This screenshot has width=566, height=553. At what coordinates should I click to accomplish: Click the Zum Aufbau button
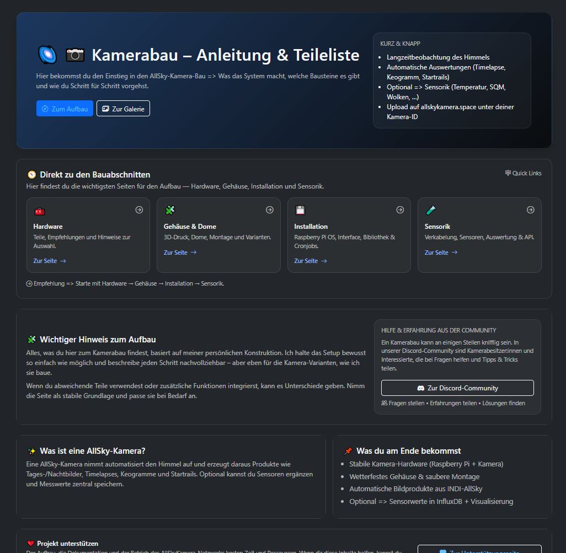[65, 108]
